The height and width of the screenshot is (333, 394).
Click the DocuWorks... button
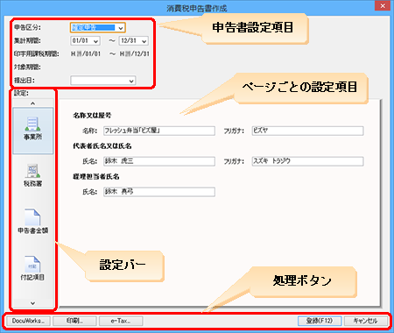[28, 321]
